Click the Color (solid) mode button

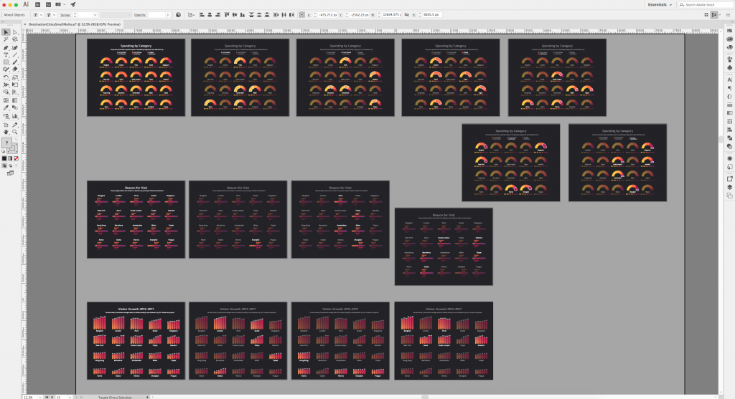4,158
